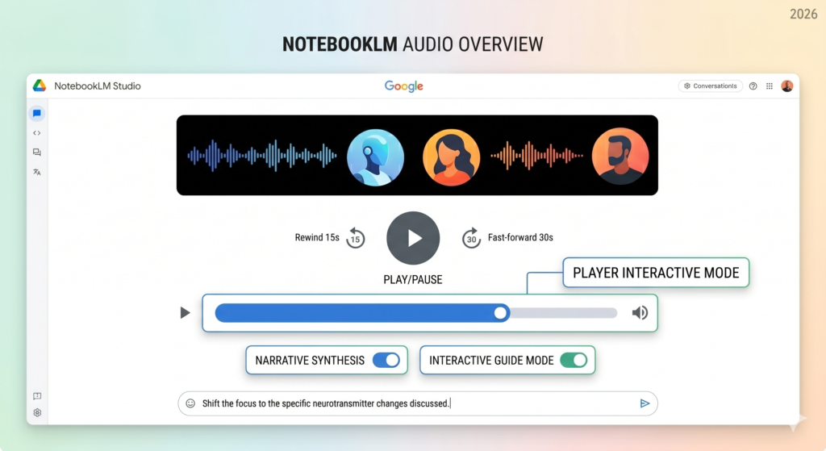Click the prompt text input field
The height and width of the screenshot is (451, 826).
(418, 403)
